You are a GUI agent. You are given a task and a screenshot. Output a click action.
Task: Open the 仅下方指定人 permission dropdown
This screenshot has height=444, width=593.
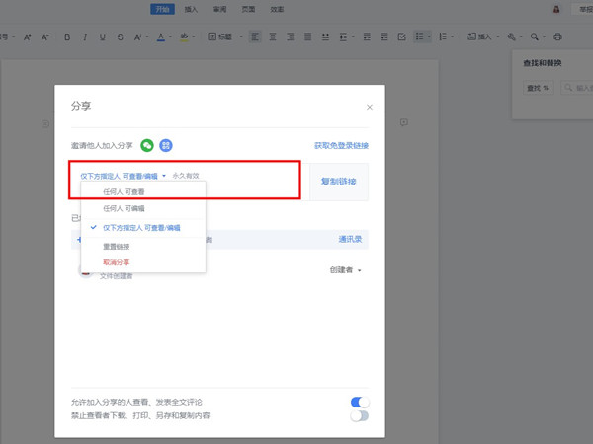124,175
